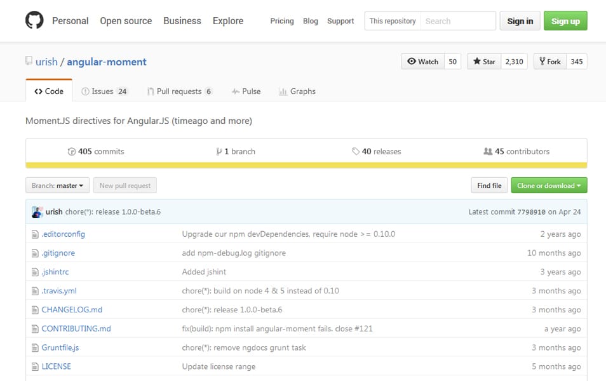Click file icon beside Gruntfile.js
Image resolution: width=606 pixels, height=381 pixels.
pyautogui.click(x=35, y=348)
